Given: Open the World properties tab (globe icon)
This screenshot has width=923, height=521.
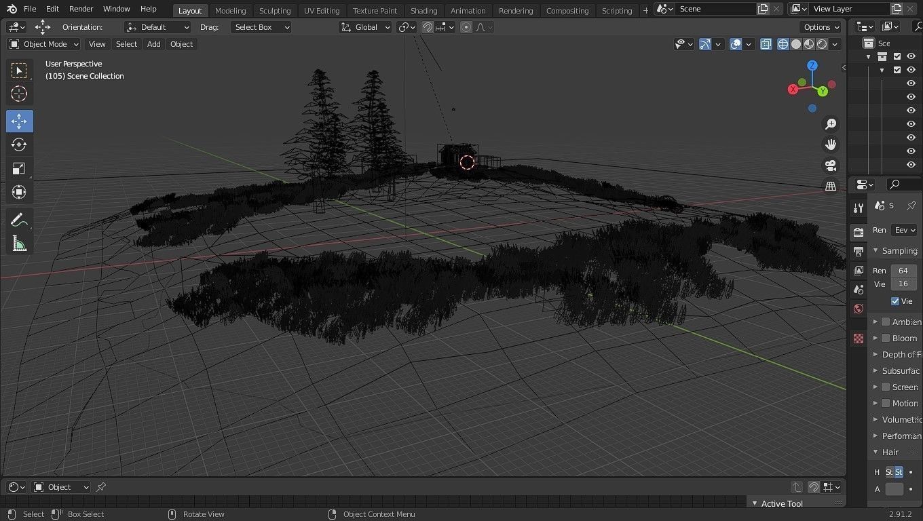Looking at the screenshot, I should click(859, 309).
